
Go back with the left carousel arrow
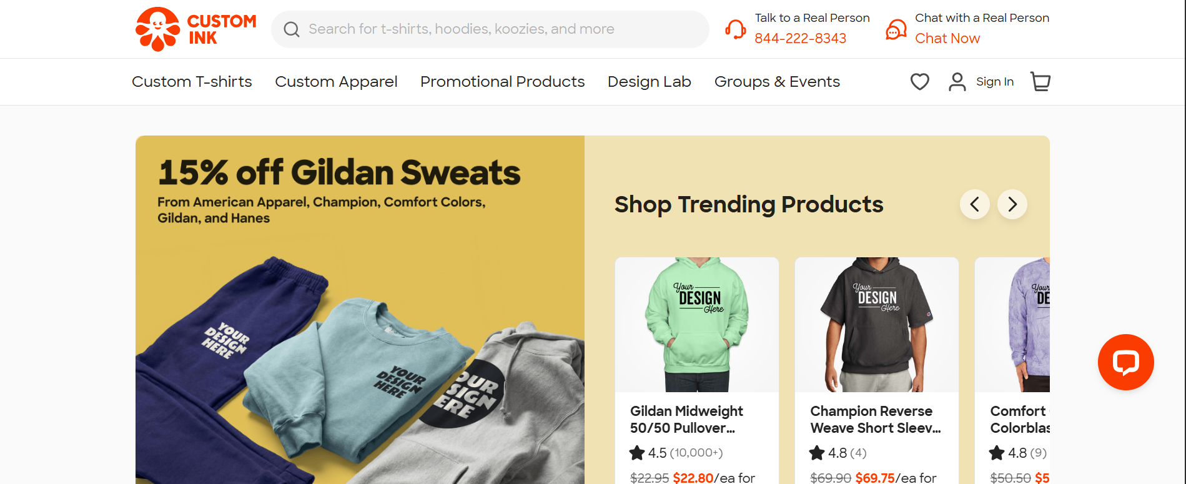coord(974,204)
